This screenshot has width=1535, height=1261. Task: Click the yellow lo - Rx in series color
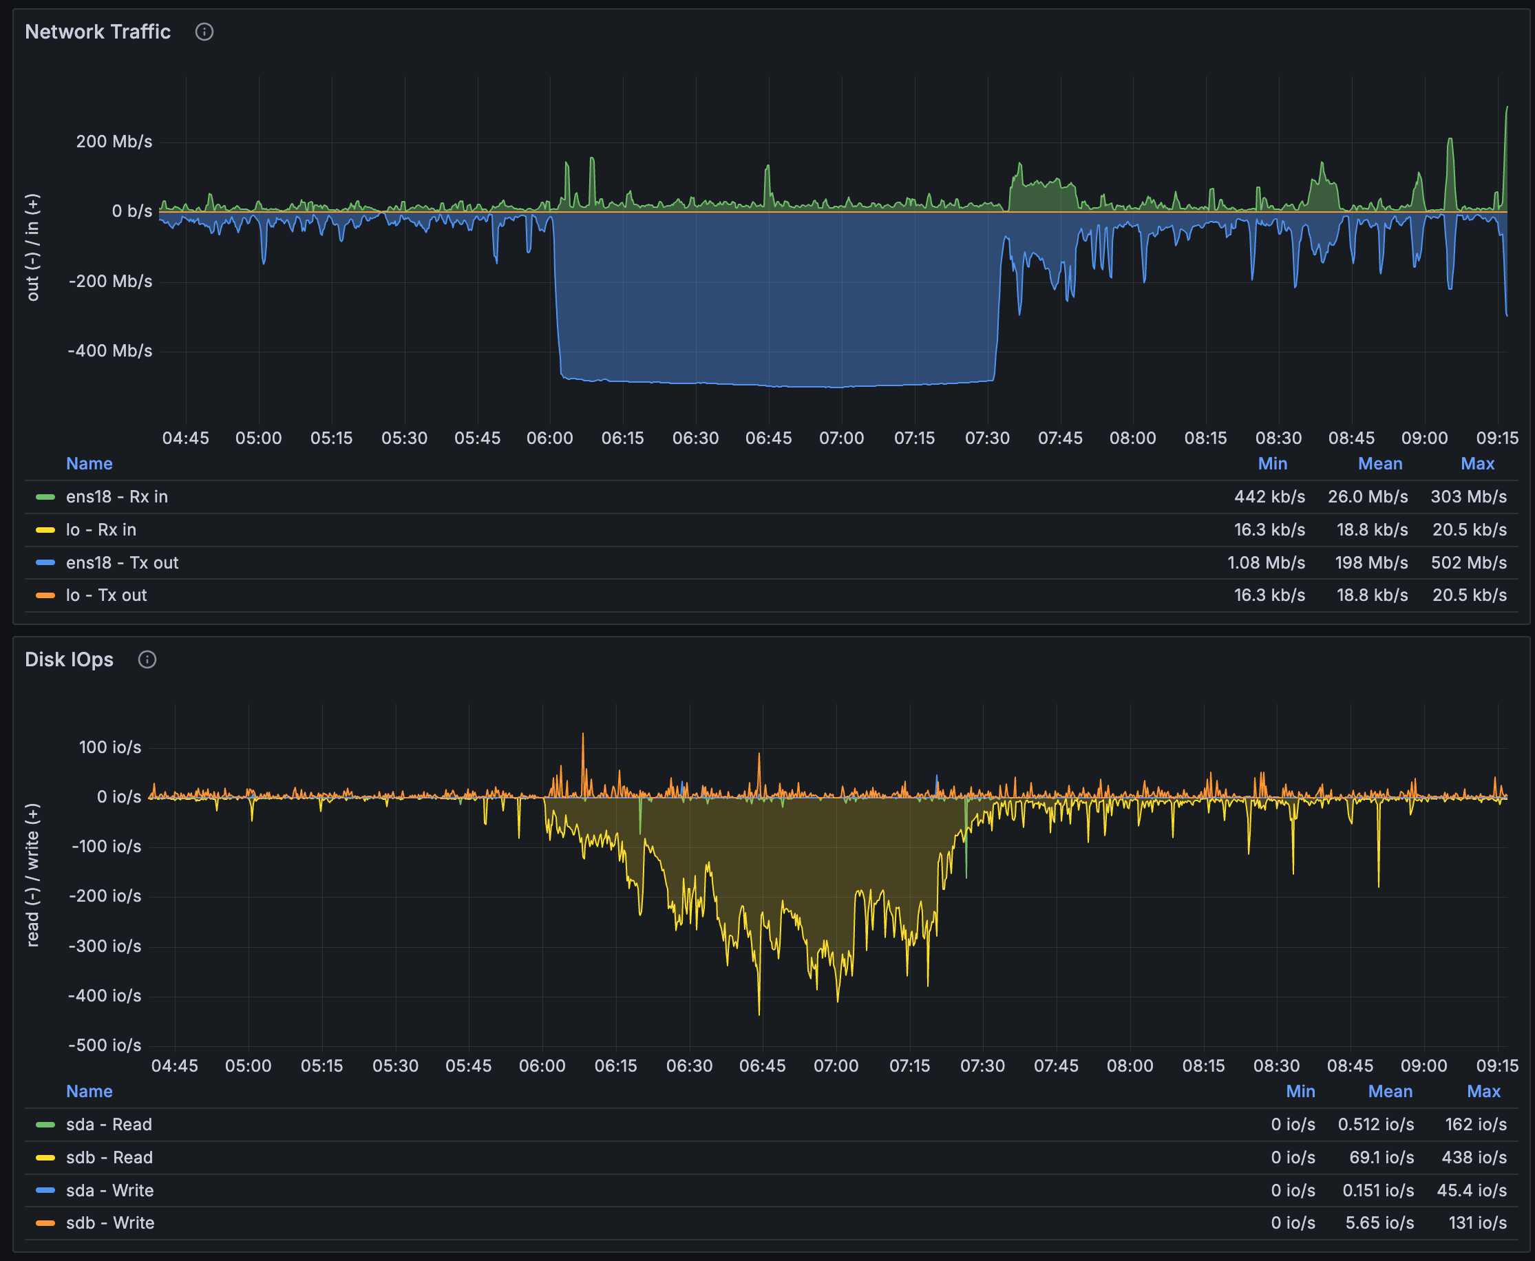click(x=45, y=530)
